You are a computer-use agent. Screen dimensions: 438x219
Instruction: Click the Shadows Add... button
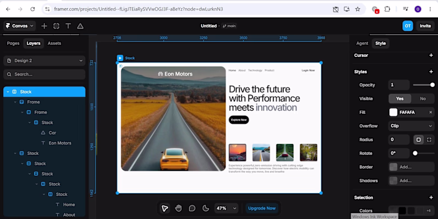[x=411, y=181]
